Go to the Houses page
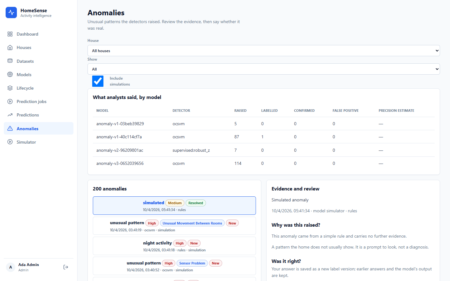 pos(38,47)
